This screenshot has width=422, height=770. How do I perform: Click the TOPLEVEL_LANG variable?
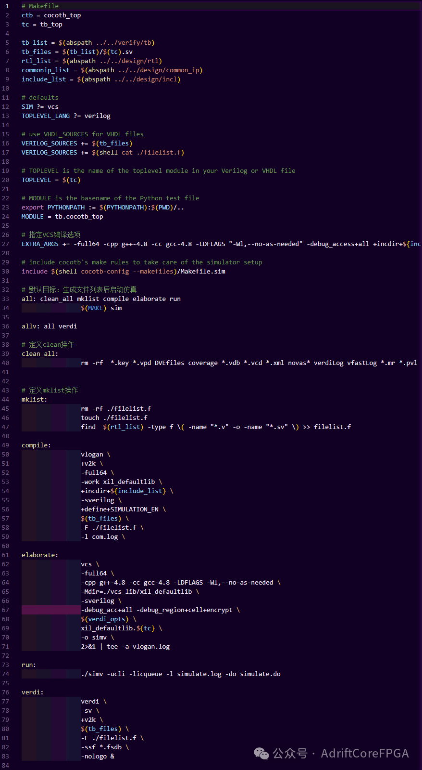(45, 116)
